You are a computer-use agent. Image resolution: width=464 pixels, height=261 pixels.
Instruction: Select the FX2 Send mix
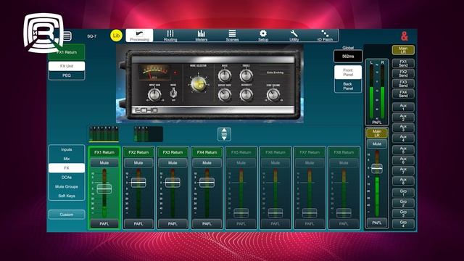point(403,73)
